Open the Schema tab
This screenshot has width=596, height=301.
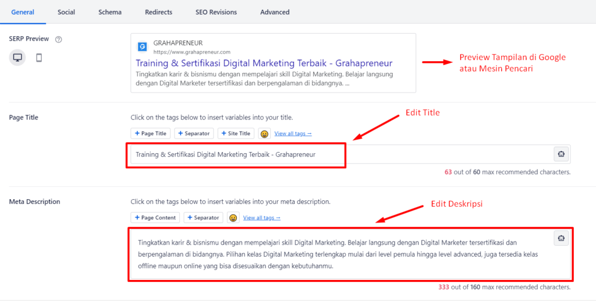[110, 12]
